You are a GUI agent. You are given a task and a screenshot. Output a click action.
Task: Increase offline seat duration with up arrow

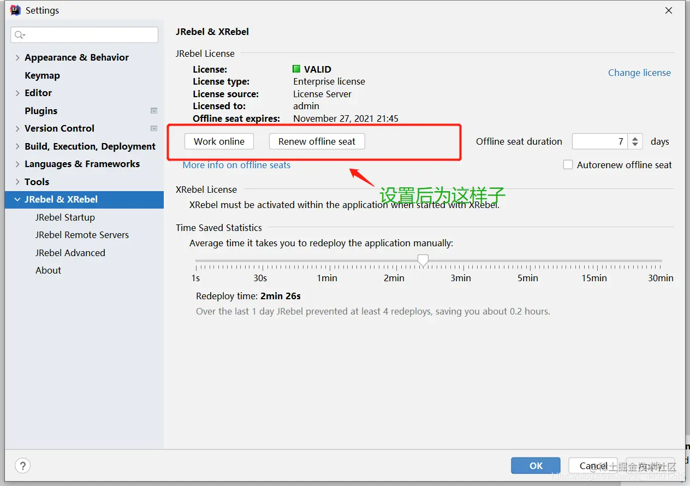pos(635,138)
